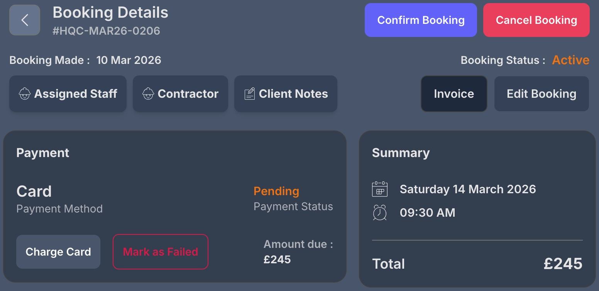Click the Contractor helmet icon
The image size is (599, 291).
click(148, 94)
